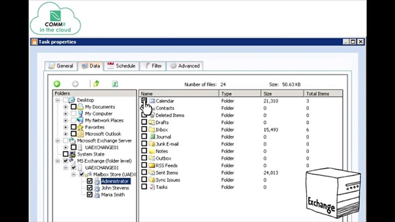Open the Advanced tab
Screen dimensions: 395x222
coord(185,66)
